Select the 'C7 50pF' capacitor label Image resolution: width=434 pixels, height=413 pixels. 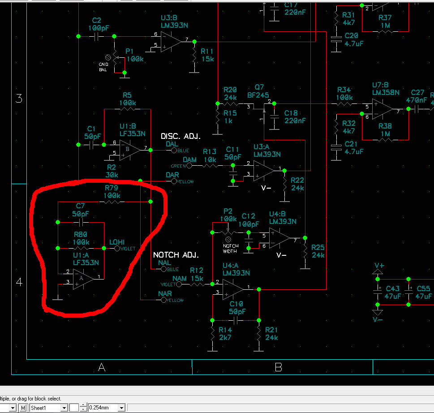(x=81, y=210)
